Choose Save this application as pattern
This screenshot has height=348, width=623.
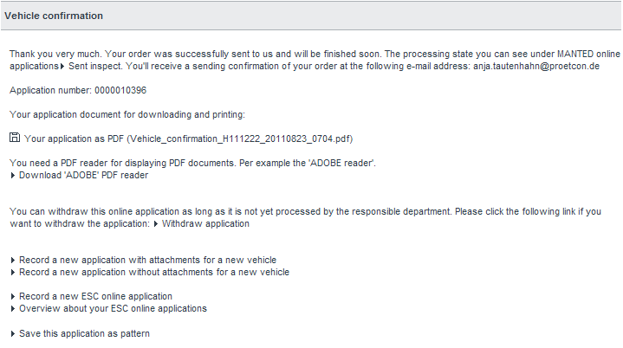tap(84, 333)
